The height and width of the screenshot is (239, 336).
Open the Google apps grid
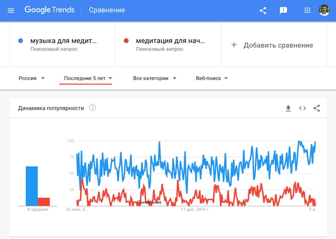307,10
